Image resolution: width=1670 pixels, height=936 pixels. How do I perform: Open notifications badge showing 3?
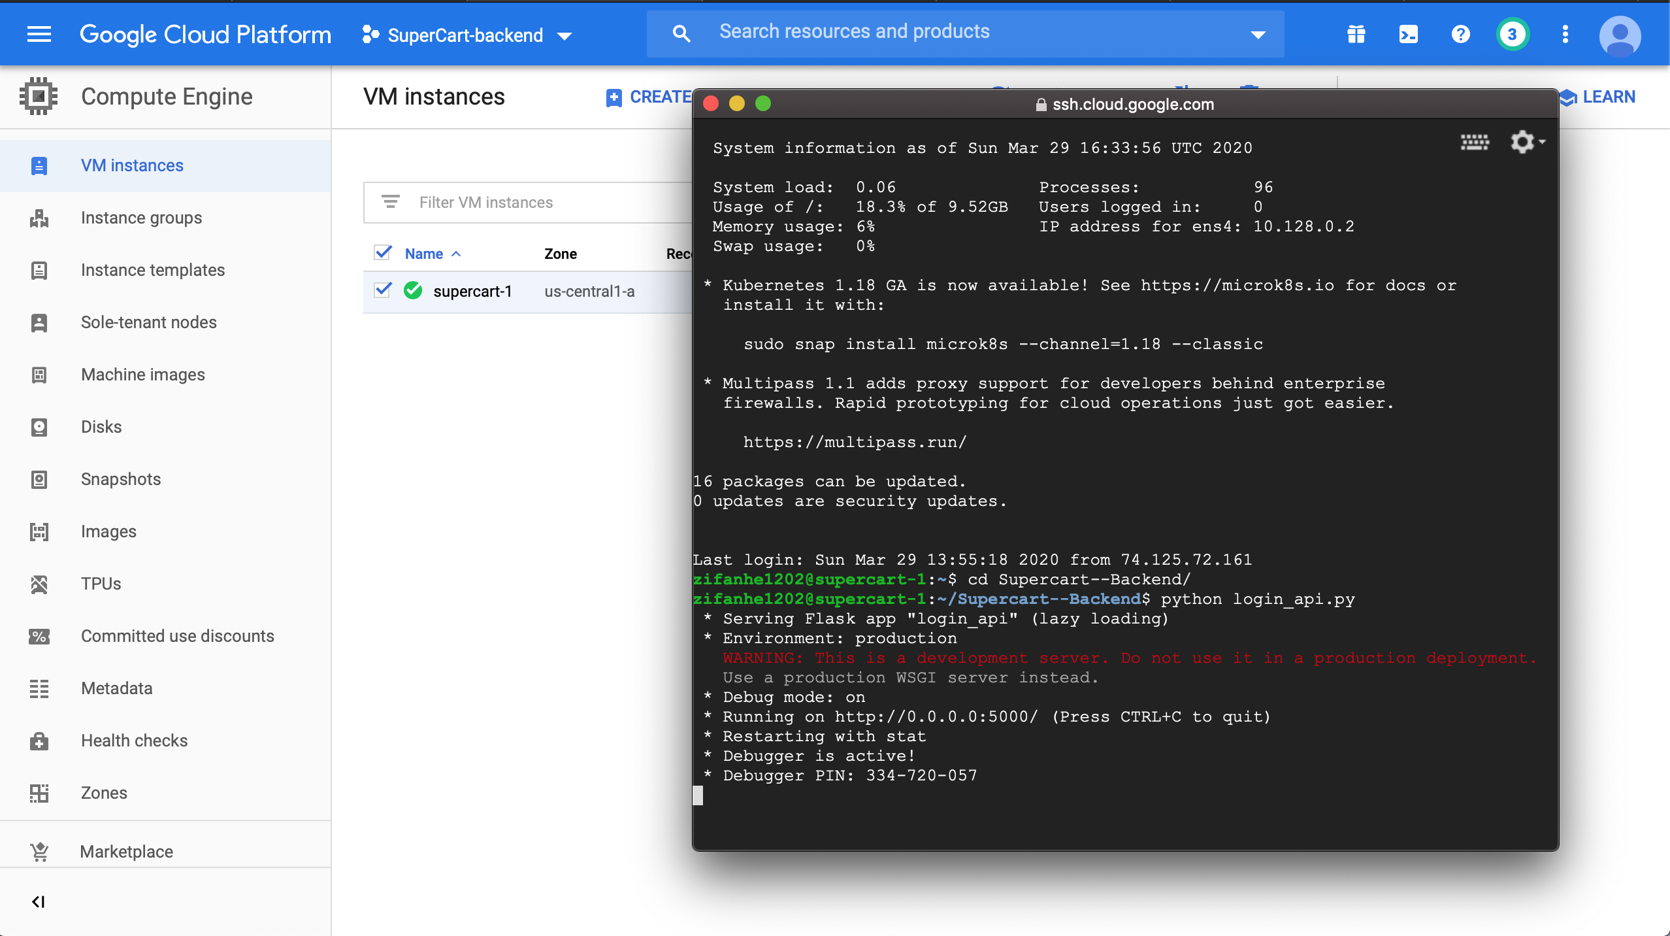pyautogui.click(x=1512, y=34)
